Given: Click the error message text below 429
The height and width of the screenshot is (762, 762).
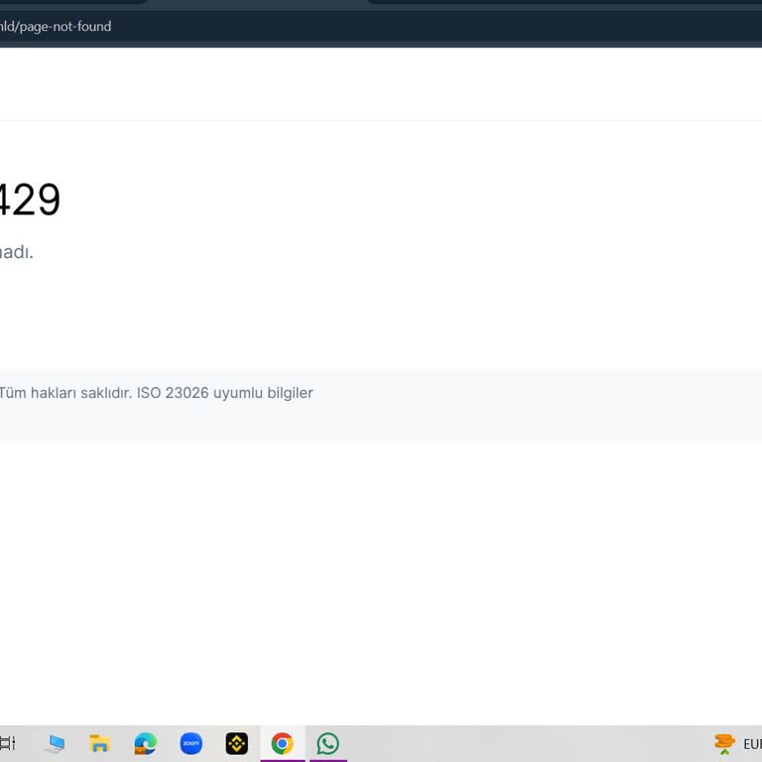Looking at the screenshot, I should coord(16,252).
